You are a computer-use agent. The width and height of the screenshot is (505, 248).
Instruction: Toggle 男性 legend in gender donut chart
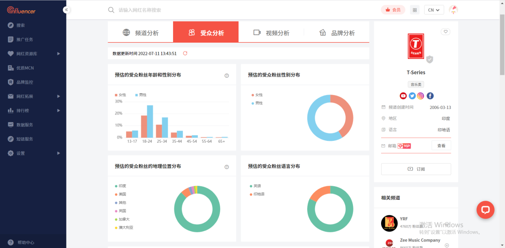(x=257, y=103)
